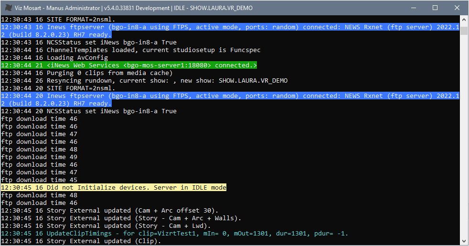Select the green iNews Web Services connected line

129,65
